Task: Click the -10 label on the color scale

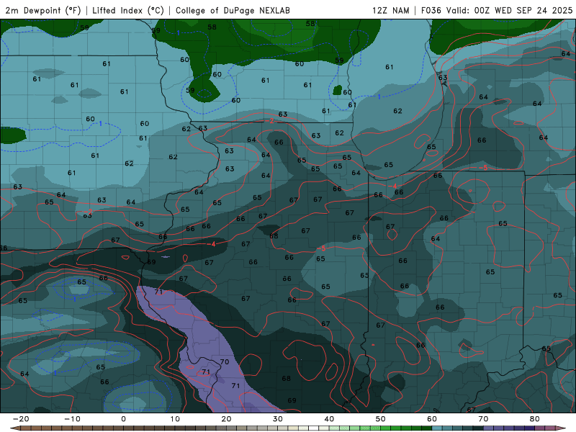Action: 72,419
